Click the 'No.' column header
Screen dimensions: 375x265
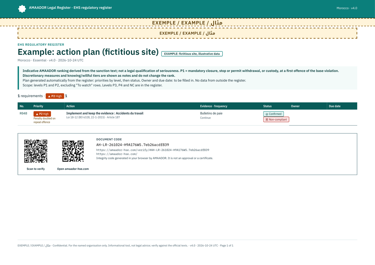coord(22,106)
